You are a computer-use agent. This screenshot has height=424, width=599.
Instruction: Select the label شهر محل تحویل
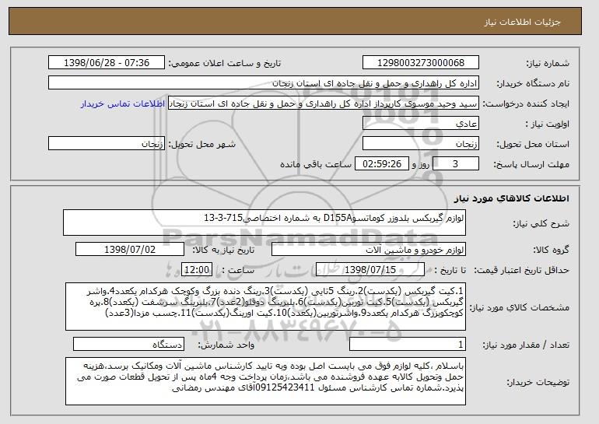click(202, 144)
